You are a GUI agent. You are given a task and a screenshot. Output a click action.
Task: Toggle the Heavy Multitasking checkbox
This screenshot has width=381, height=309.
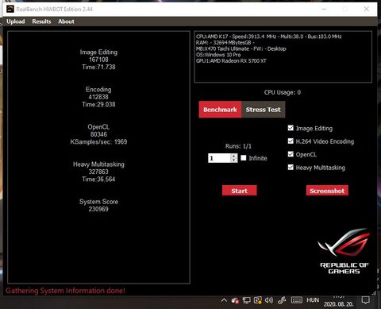(x=291, y=167)
